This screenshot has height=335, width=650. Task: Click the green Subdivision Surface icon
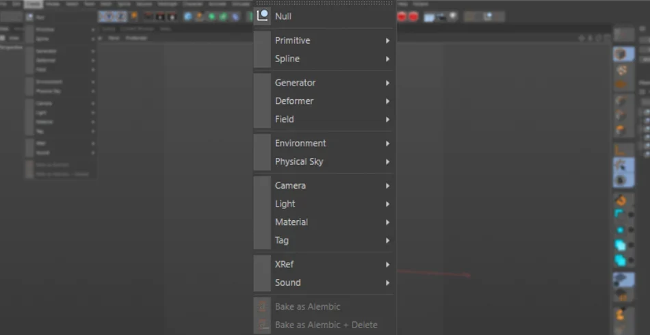(212, 16)
